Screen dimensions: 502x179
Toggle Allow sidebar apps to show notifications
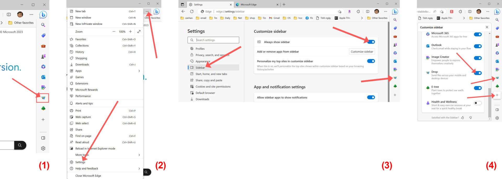(x=371, y=97)
